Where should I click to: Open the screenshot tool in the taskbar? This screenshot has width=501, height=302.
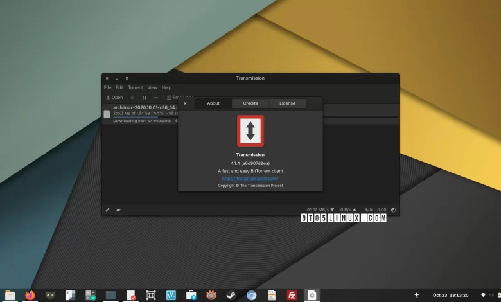tap(151, 295)
